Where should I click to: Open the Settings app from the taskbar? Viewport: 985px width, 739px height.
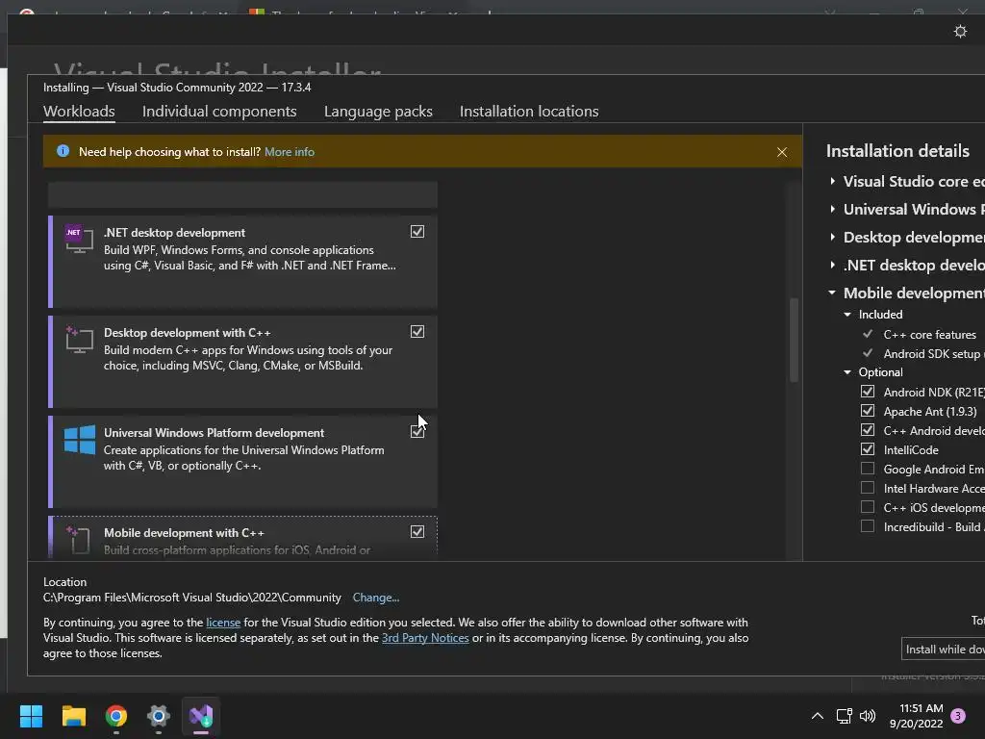159,716
